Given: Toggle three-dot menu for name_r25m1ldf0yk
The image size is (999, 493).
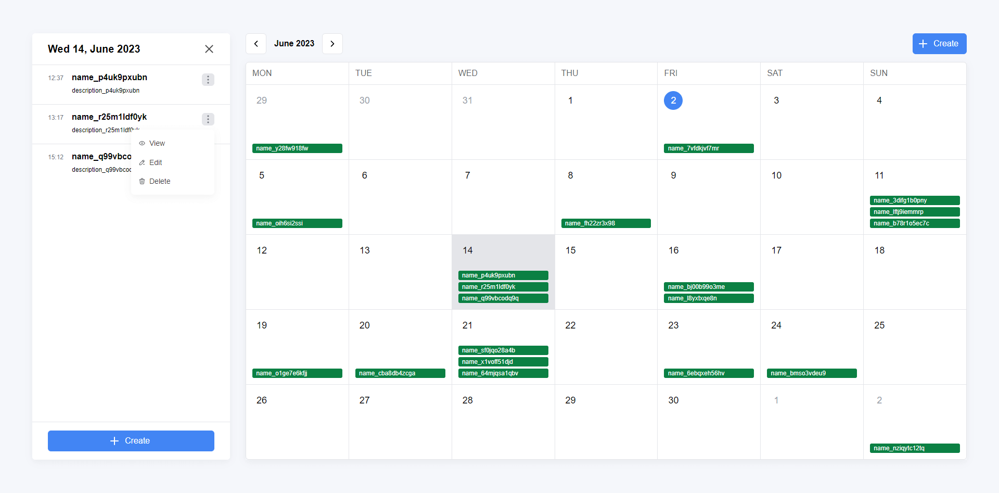Looking at the screenshot, I should tap(208, 119).
